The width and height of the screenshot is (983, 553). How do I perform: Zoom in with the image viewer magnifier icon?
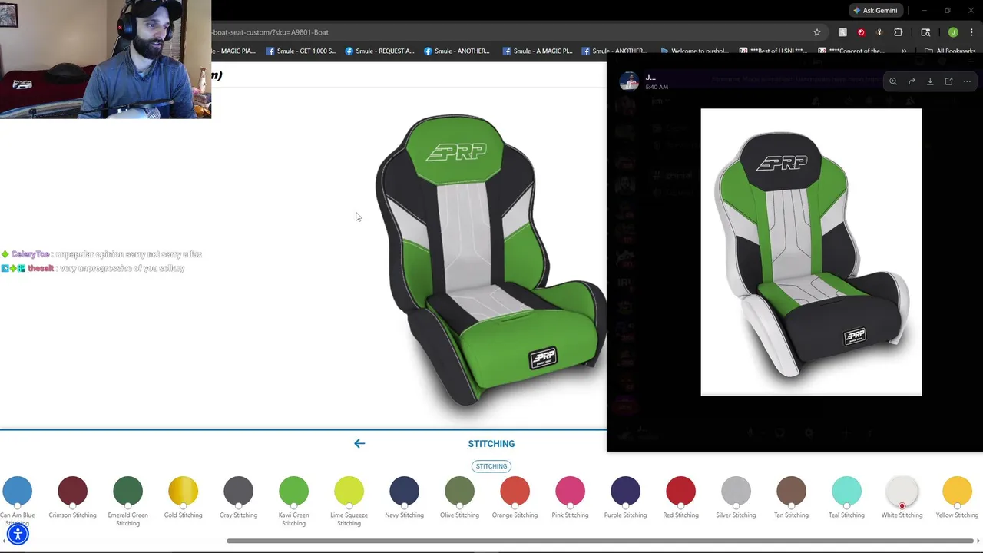pos(893,81)
